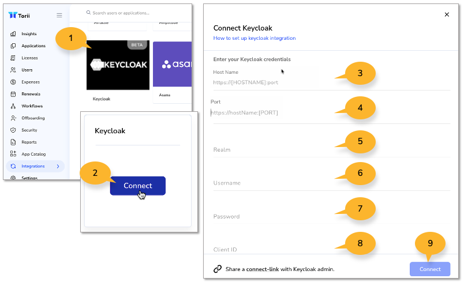Image resolution: width=464 pixels, height=282 pixels.
Task: Click the Licenses icon in sidebar
Action: point(13,58)
